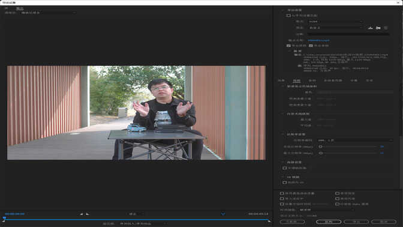
Task: Click the blue aspect ratio correction icon below the preview
Action: click(x=223, y=214)
